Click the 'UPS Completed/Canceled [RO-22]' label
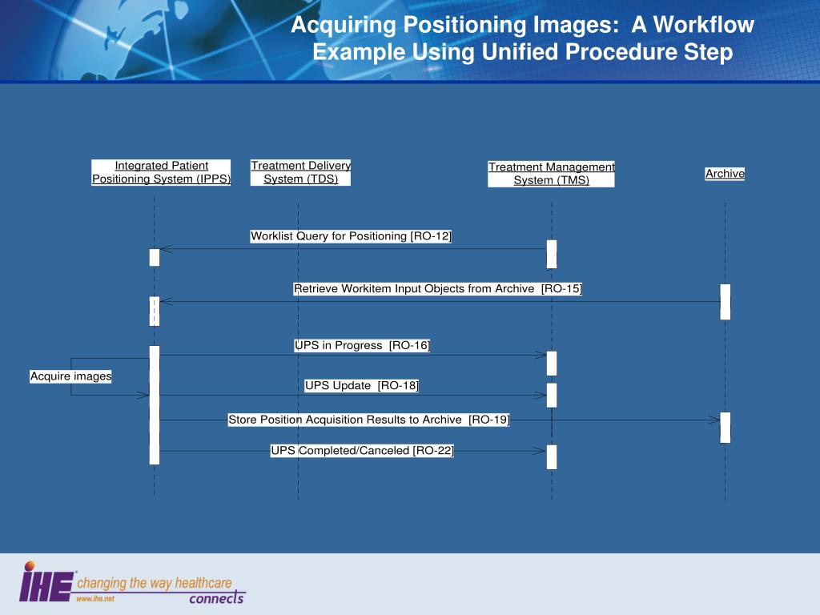Viewport: 820px width, 615px height. pyautogui.click(x=362, y=451)
